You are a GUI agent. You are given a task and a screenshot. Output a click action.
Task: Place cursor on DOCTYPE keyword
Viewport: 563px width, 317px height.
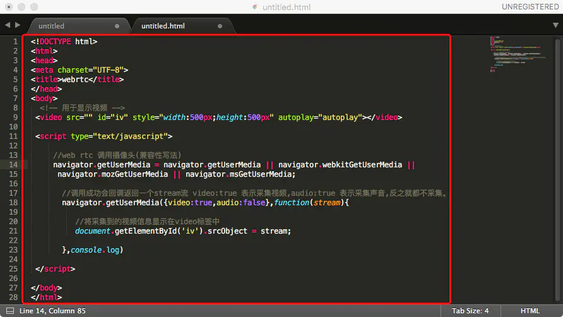tap(56, 41)
